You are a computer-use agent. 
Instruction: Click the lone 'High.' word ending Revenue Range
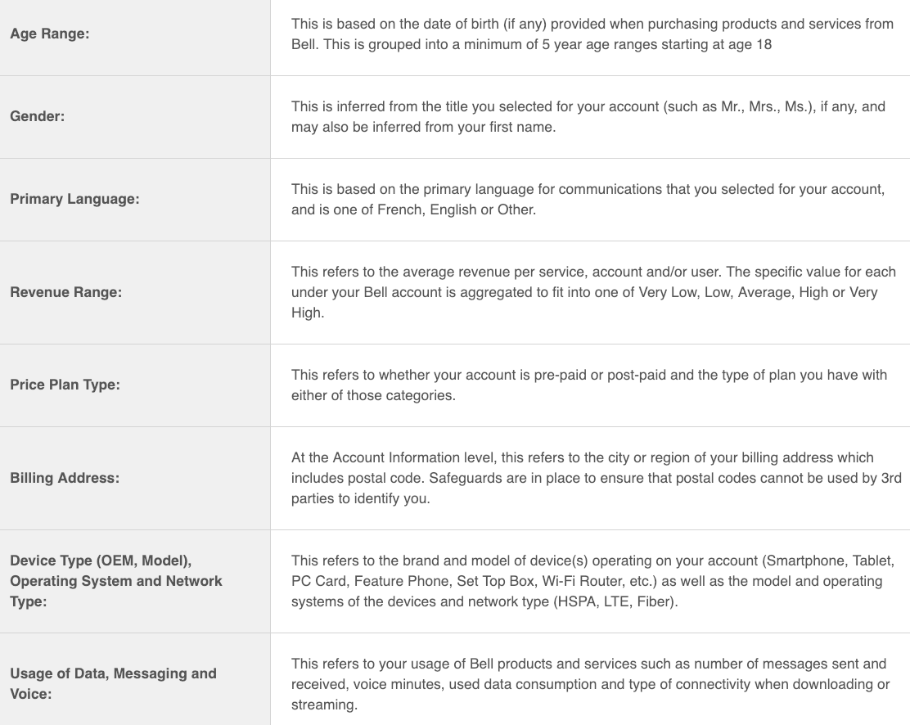tap(308, 313)
